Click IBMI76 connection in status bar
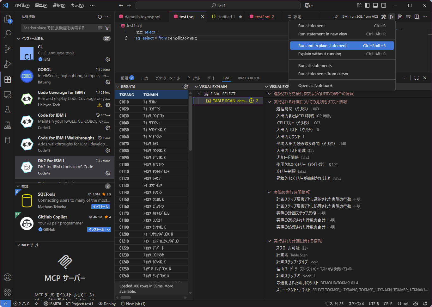 pos(52,304)
